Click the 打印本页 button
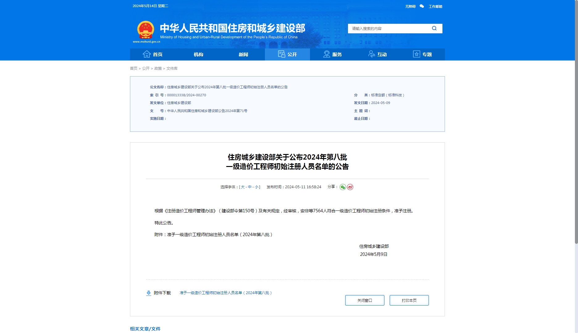 (x=409, y=300)
